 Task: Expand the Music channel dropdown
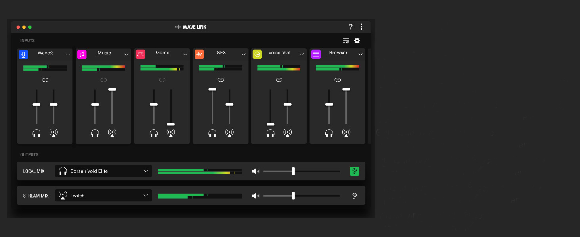pos(126,55)
